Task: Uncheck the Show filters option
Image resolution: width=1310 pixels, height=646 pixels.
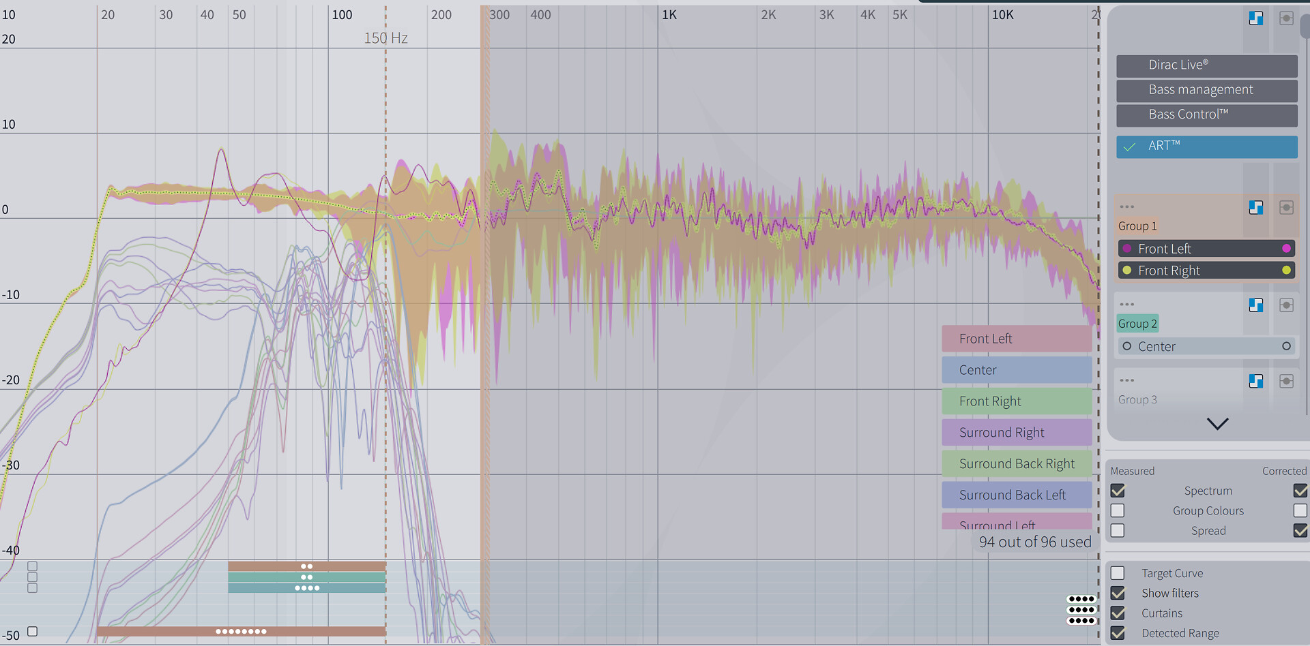Action: pos(1118,593)
